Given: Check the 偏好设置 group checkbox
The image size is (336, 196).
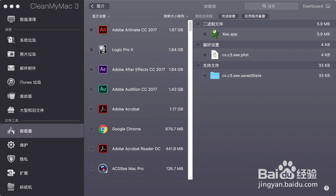Looking at the screenshot, I should pos(198,45).
